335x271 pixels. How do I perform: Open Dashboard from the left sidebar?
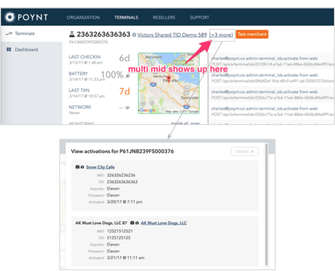26,50
